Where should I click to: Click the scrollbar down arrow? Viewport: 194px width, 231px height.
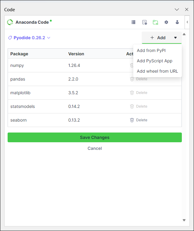184,220
